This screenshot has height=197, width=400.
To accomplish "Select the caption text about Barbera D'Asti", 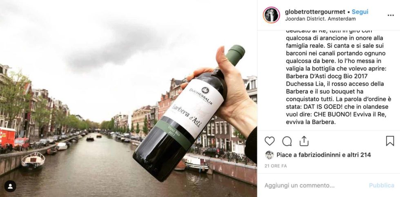I will point(338,77).
